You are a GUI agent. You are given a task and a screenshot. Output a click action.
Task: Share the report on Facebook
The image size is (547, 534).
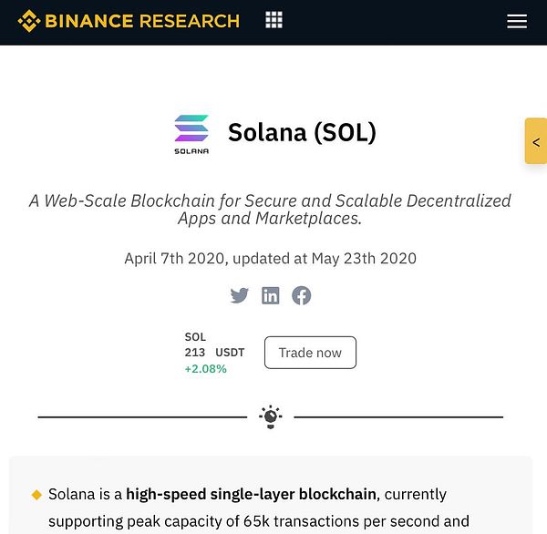tap(302, 295)
